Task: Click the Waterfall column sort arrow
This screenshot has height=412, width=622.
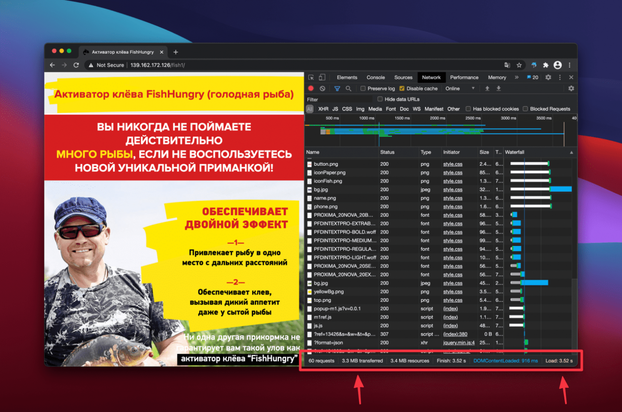Action: 571,152
